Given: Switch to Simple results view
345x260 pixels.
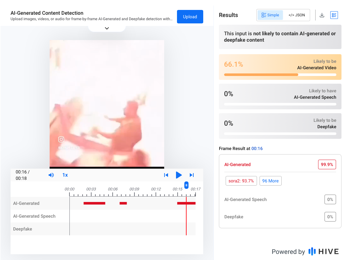Looking at the screenshot, I should [x=270, y=15].
